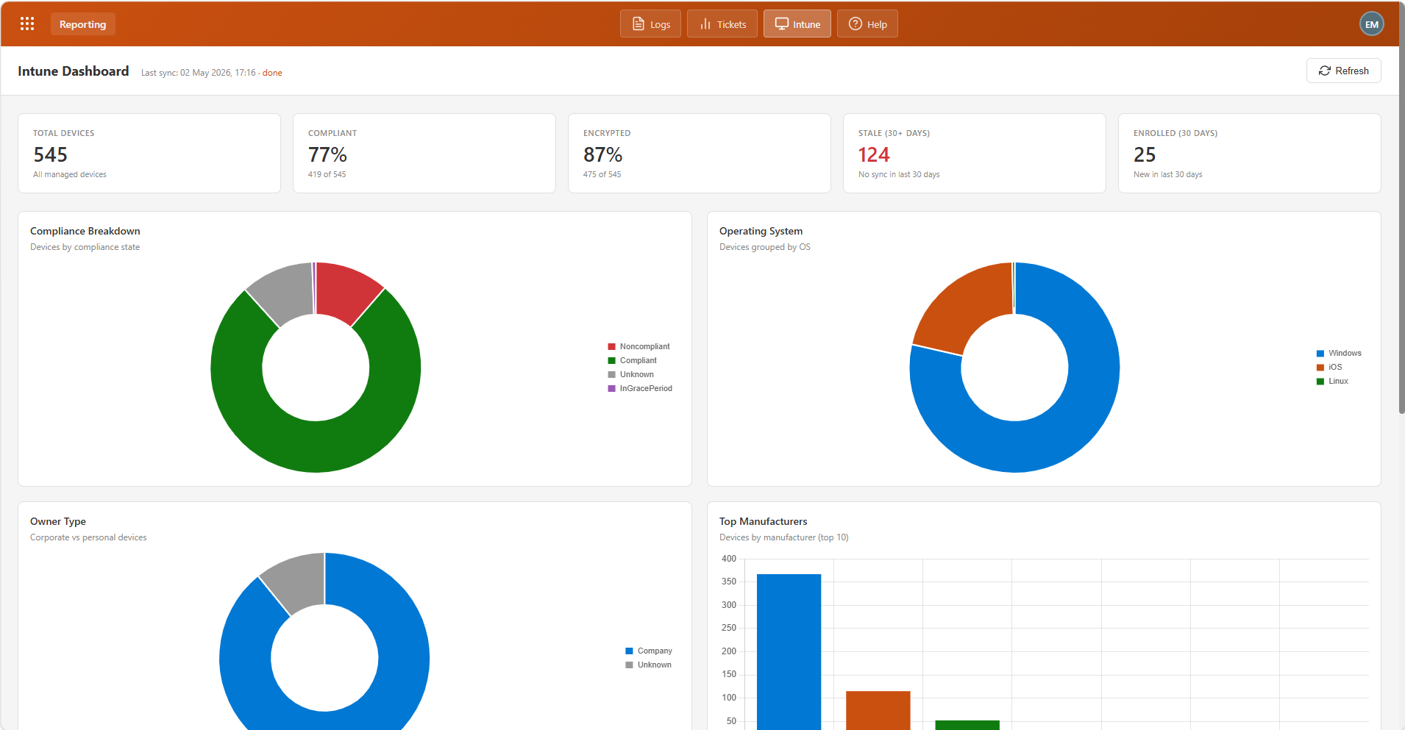Switch to the Help tab
The image size is (1405, 730).
[x=867, y=24]
